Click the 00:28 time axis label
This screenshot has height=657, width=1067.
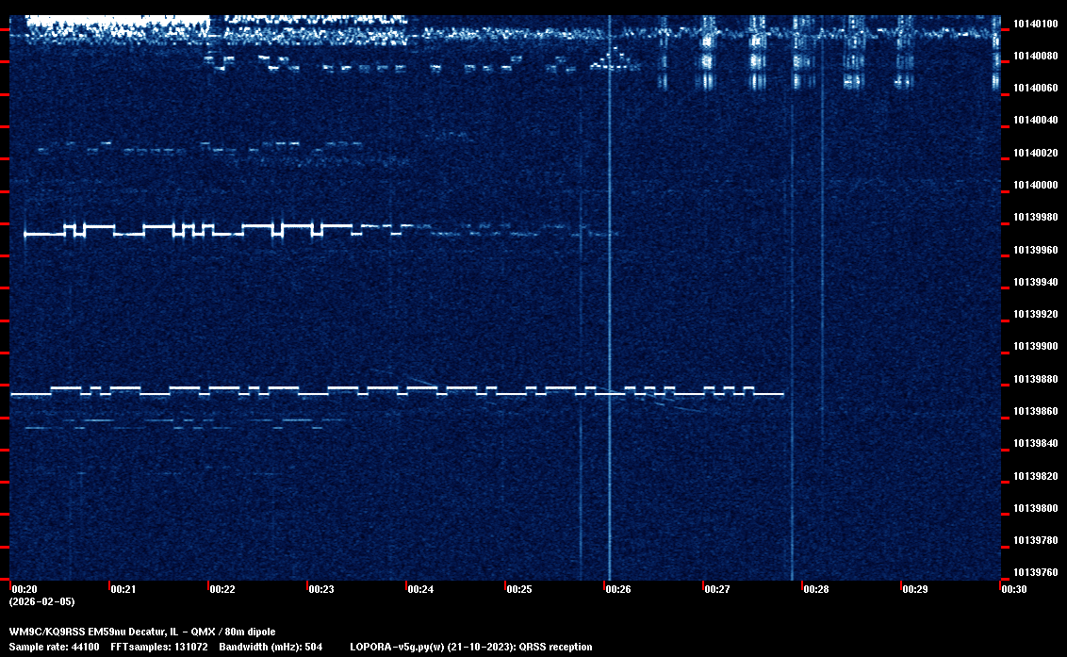tap(816, 589)
